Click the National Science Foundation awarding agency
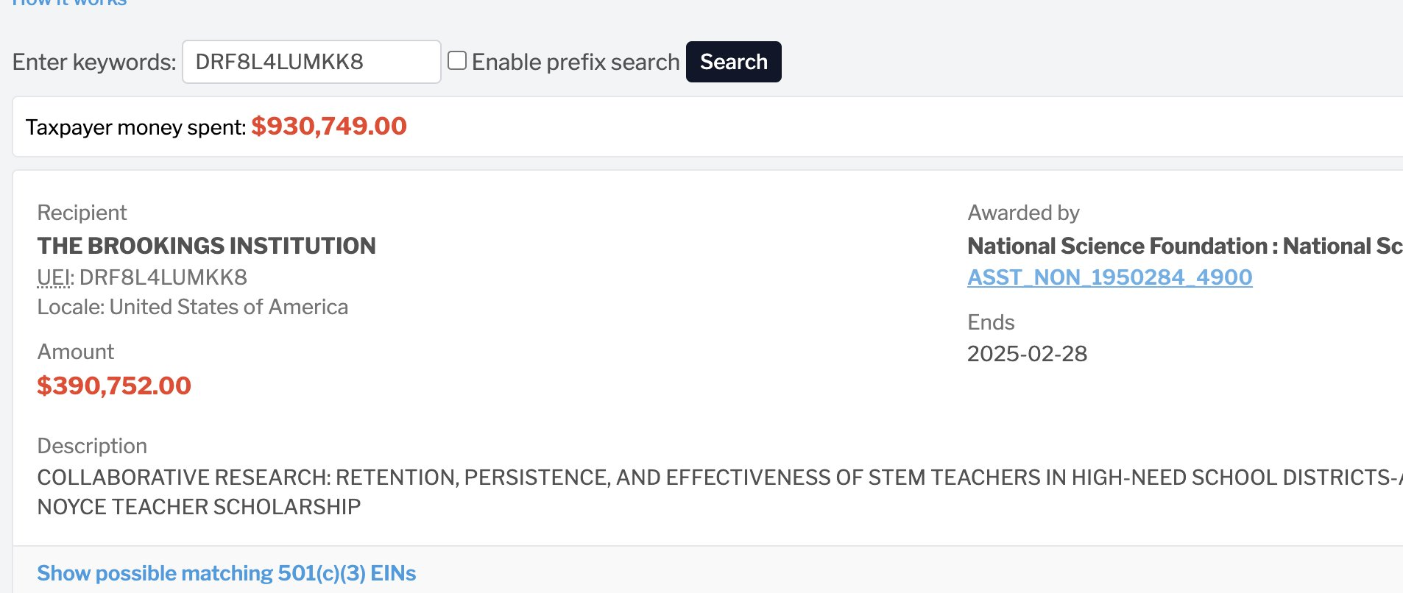The image size is (1403, 593). (x=1185, y=246)
